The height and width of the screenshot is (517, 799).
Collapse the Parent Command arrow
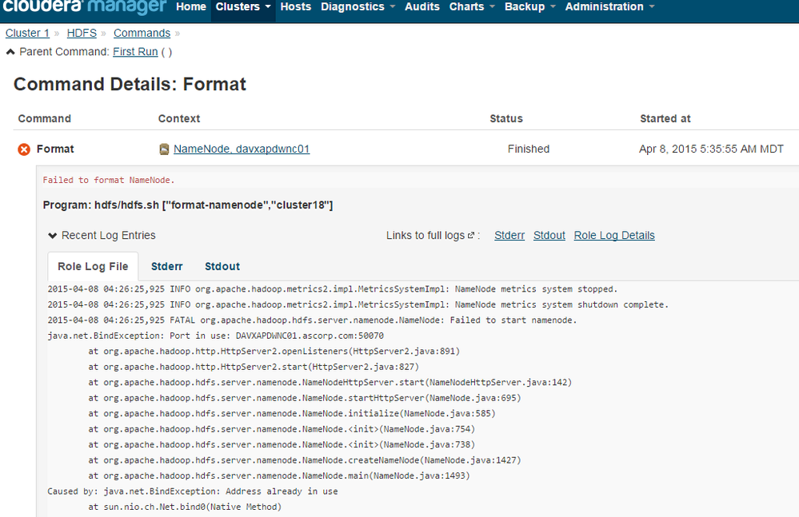coord(10,52)
